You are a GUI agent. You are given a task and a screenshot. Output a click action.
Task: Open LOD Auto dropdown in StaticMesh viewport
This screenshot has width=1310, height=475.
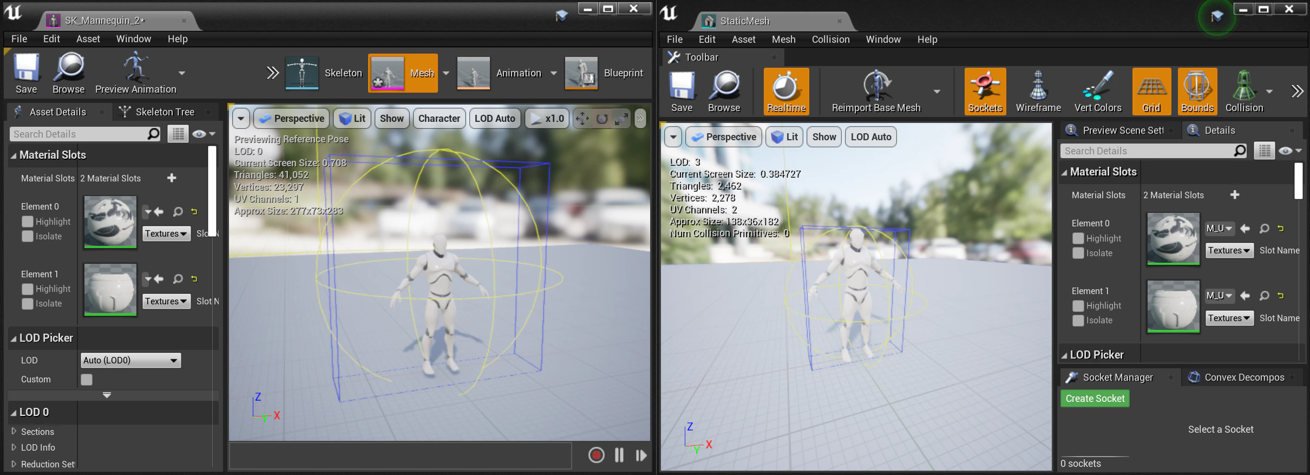[x=871, y=137]
